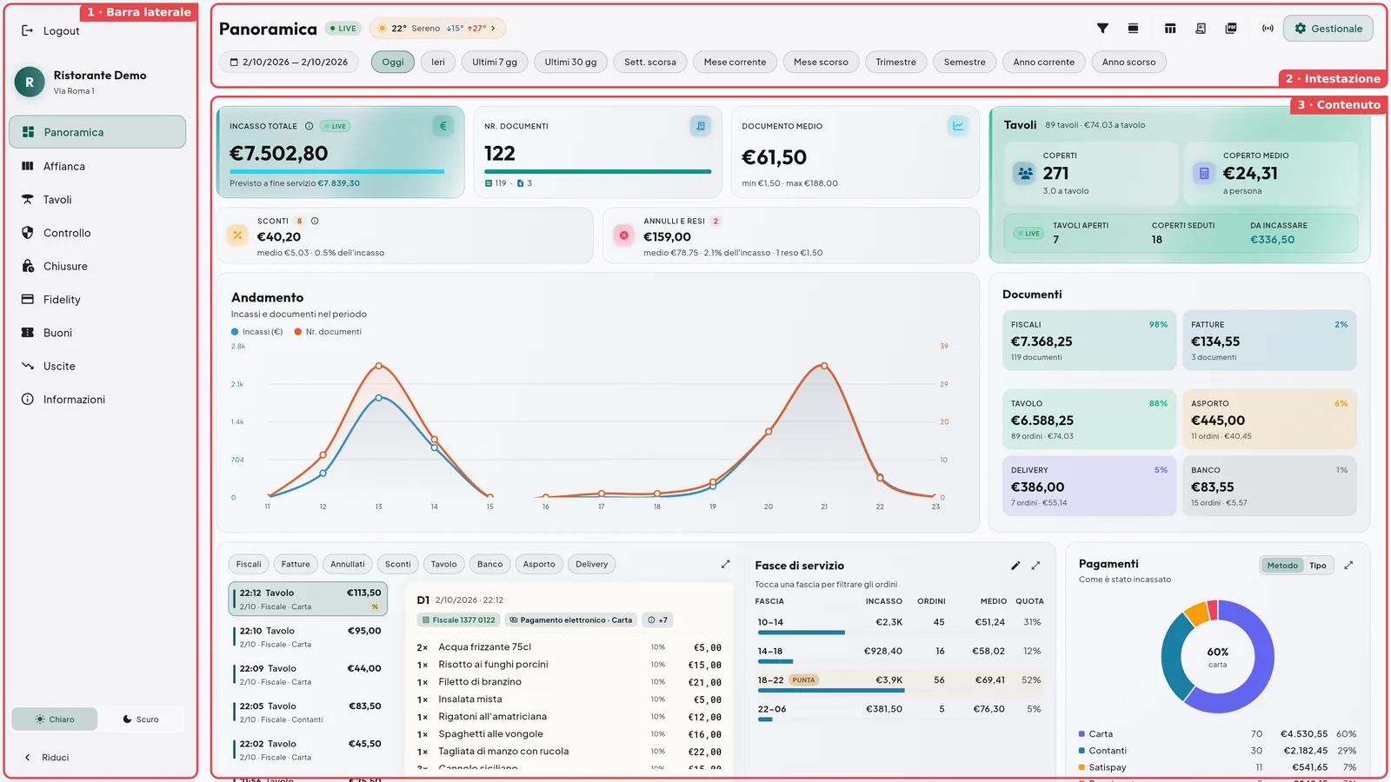The image size is (1391, 782).
Task: Click the Informazioni info icon
Action: (x=27, y=399)
